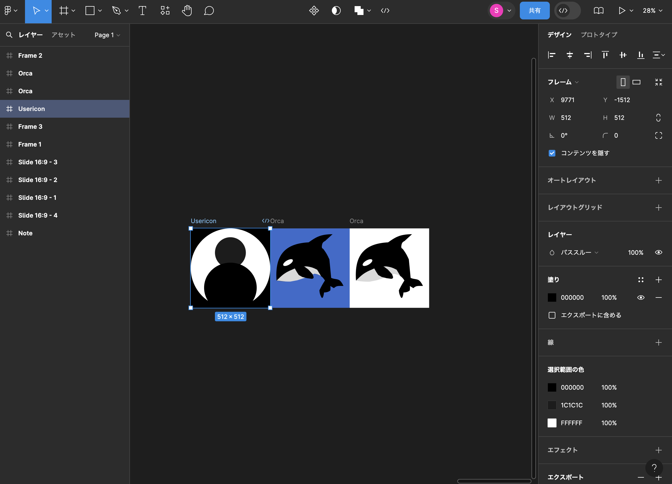The image size is (672, 484).
Task: Add a stroke in 線 section
Action: pyautogui.click(x=658, y=342)
